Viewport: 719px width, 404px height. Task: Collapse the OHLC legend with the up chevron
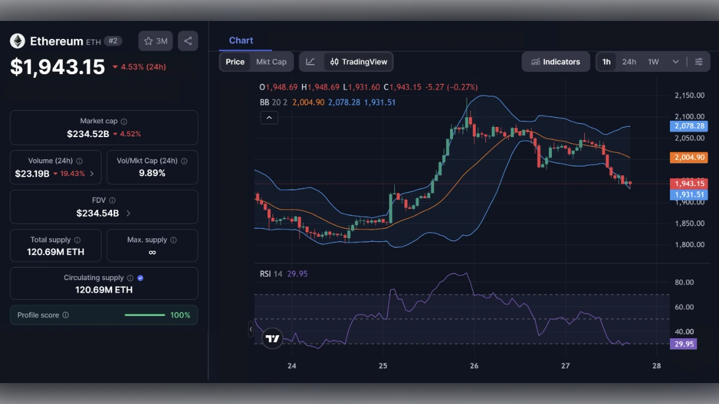click(269, 117)
